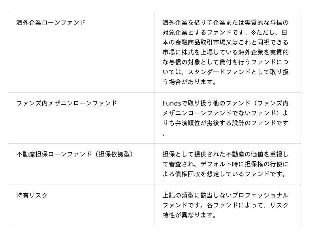Select the 特有リスク row label
The height and width of the screenshot is (238, 316).
coord(32,195)
